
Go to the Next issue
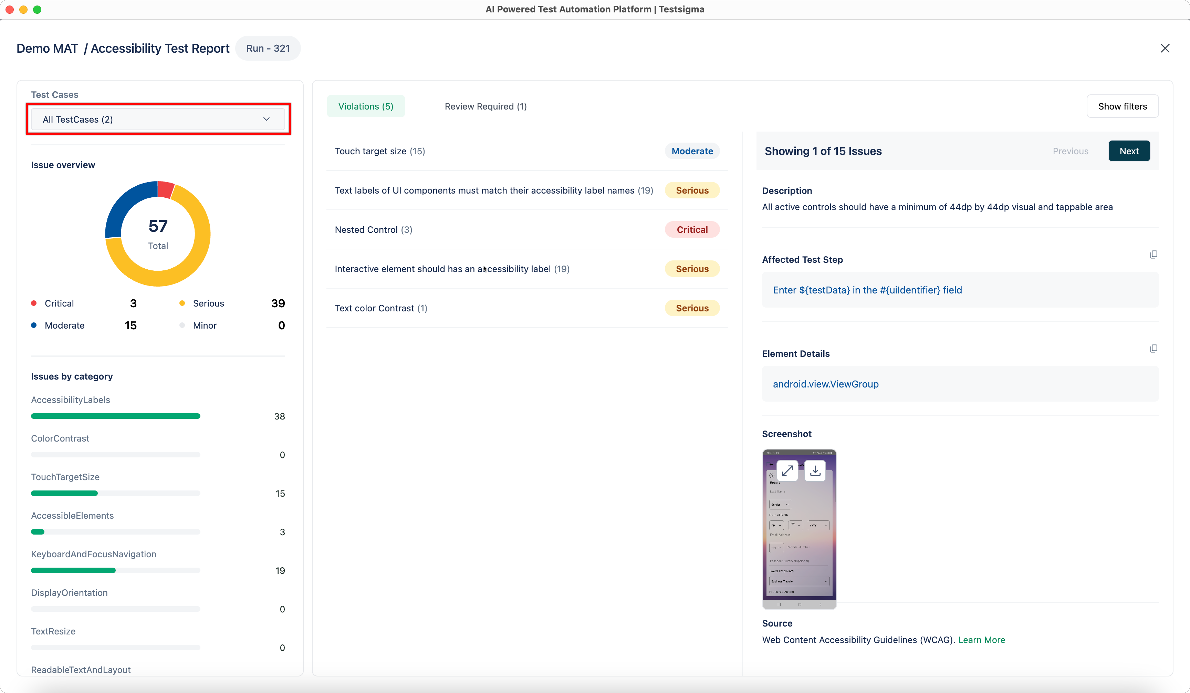[x=1129, y=151]
